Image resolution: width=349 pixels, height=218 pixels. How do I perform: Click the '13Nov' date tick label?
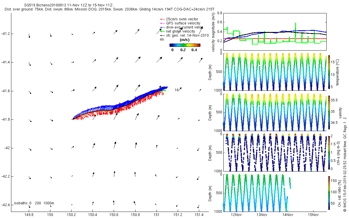[x=262, y=215]
